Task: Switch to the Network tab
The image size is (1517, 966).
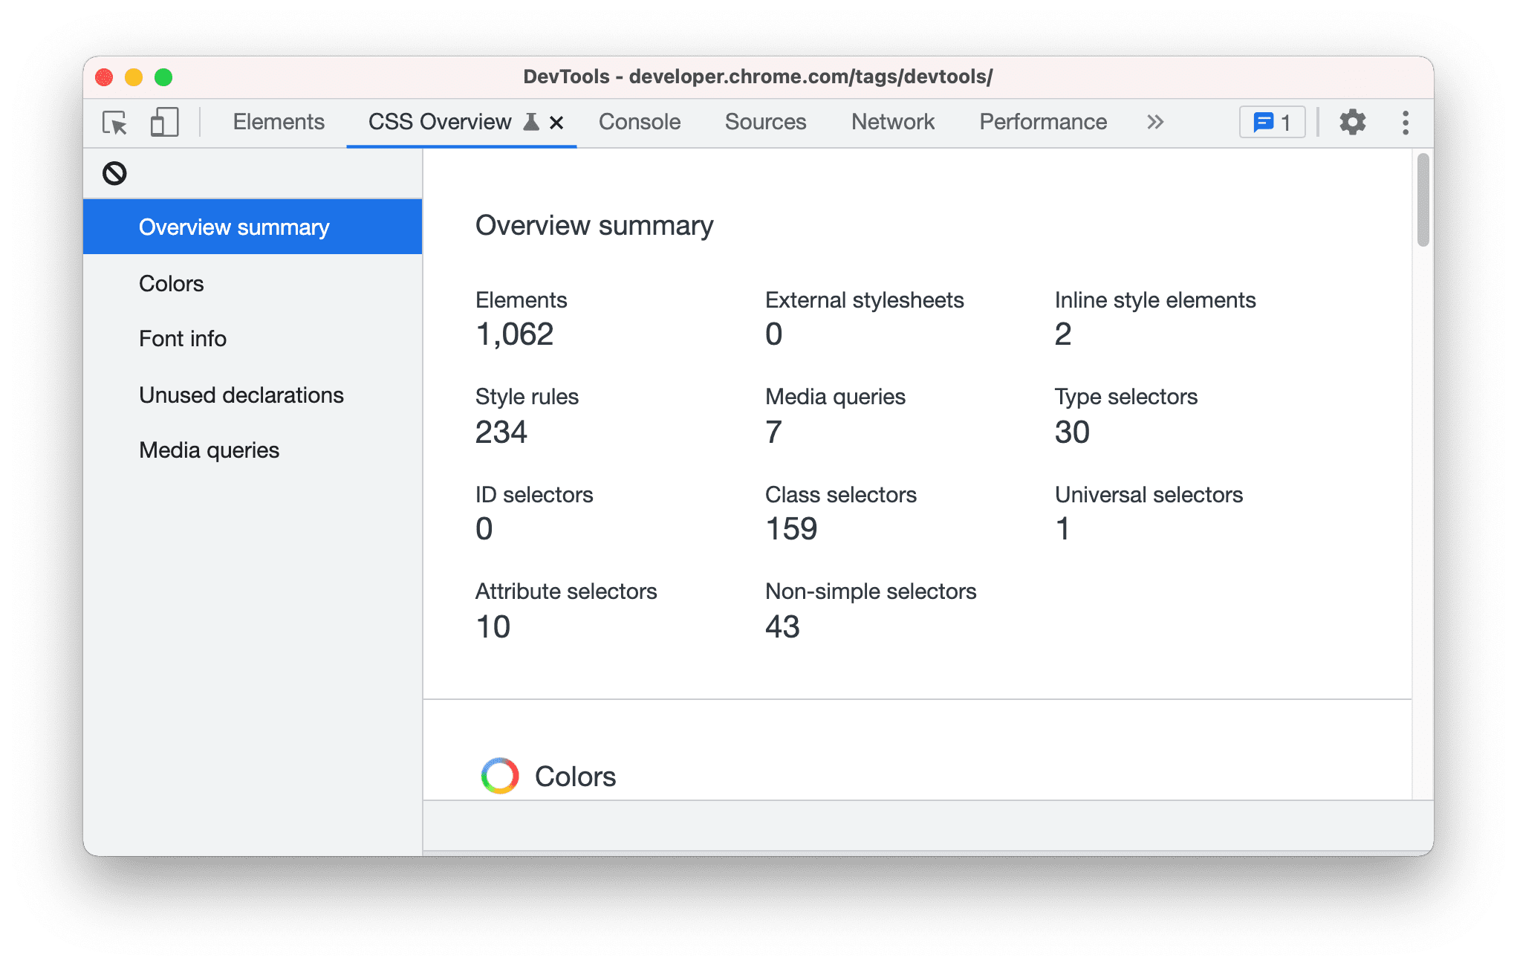Action: pyautogui.click(x=892, y=122)
